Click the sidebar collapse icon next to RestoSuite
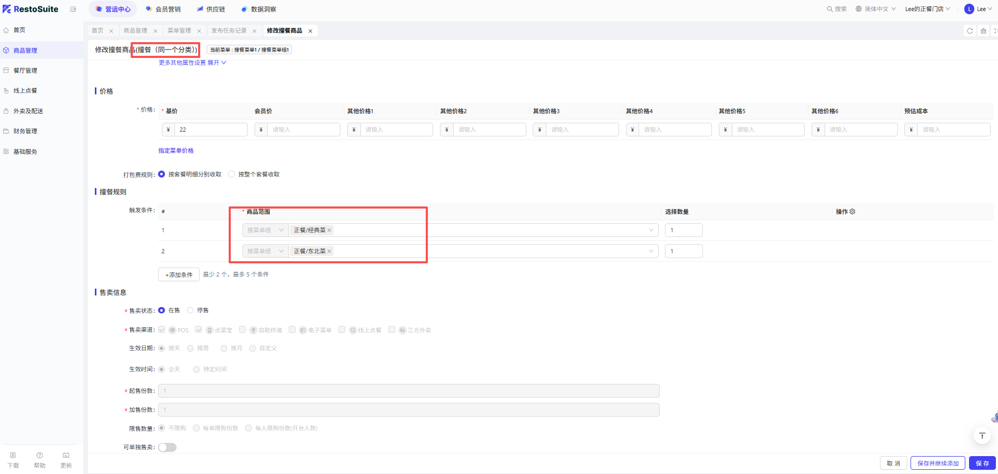The width and height of the screenshot is (998, 474). click(73, 9)
